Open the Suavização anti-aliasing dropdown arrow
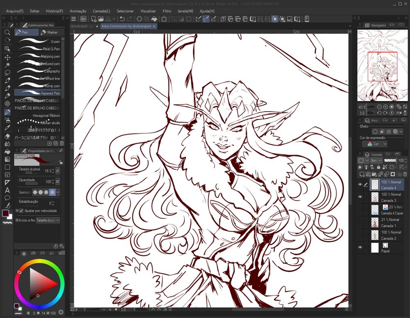Screen dimensions: 410x318 click(x=58, y=192)
